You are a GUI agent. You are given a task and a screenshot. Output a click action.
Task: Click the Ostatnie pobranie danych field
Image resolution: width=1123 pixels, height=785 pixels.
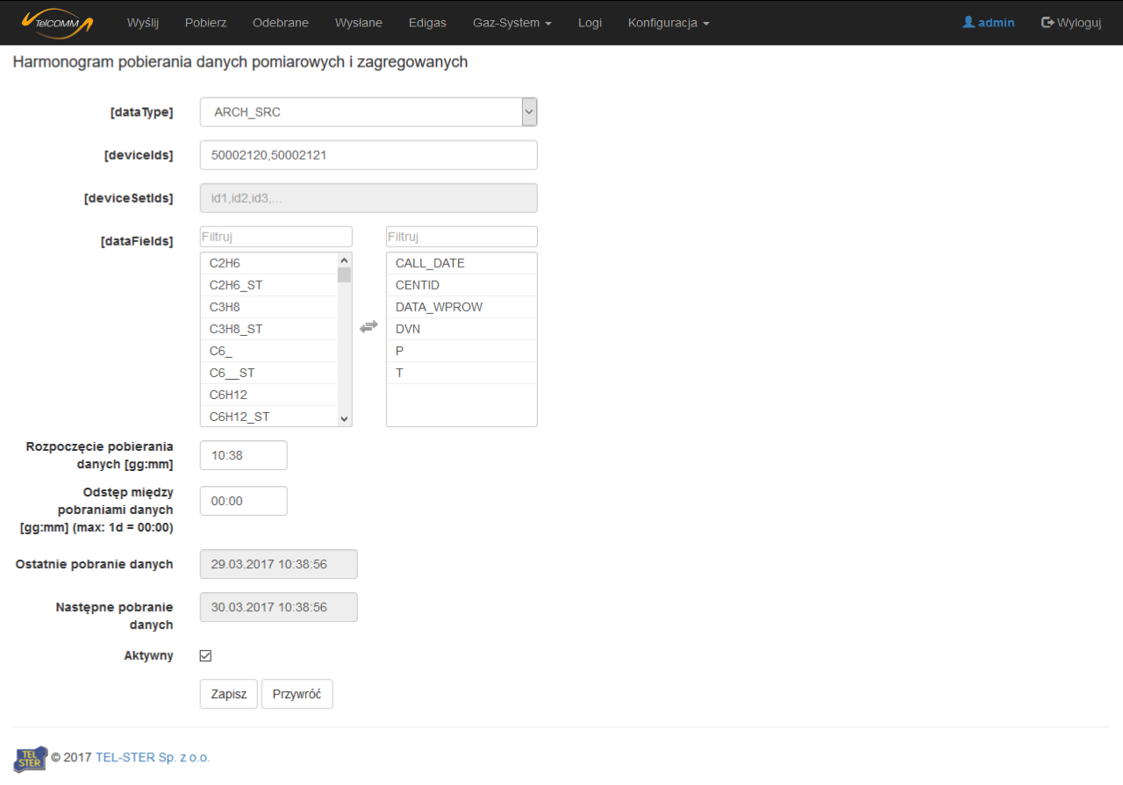click(x=279, y=564)
